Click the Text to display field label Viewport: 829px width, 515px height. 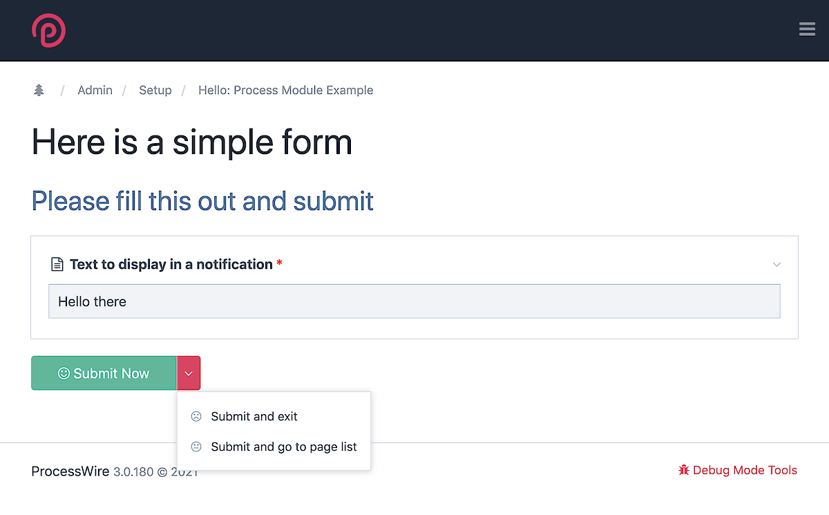click(171, 264)
